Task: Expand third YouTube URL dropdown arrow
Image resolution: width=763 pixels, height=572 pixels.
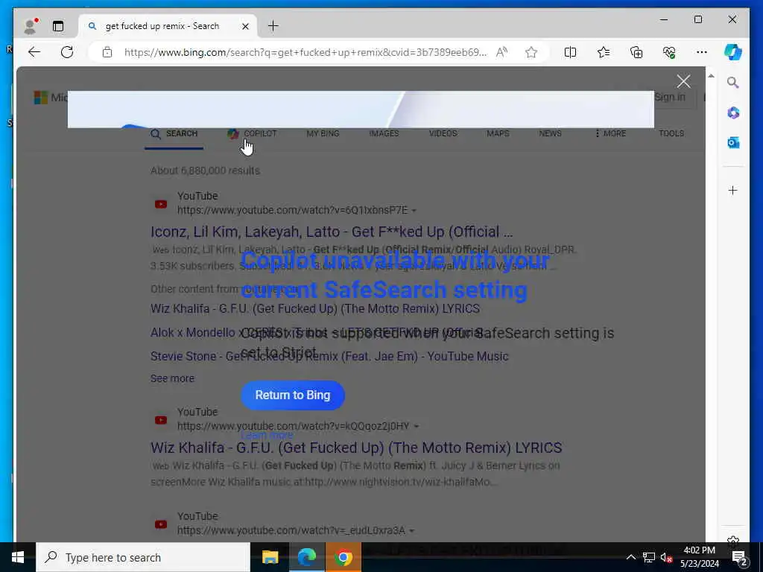Action: click(411, 531)
